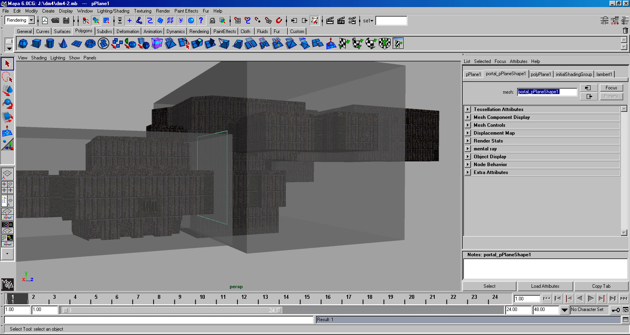Click the Focus button

pyautogui.click(x=611, y=88)
